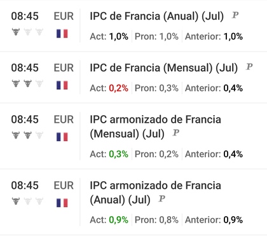The width and height of the screenshot is (267, 241).
Task: Click the green Act 0,3% value
Action: (x=119, y=154)
